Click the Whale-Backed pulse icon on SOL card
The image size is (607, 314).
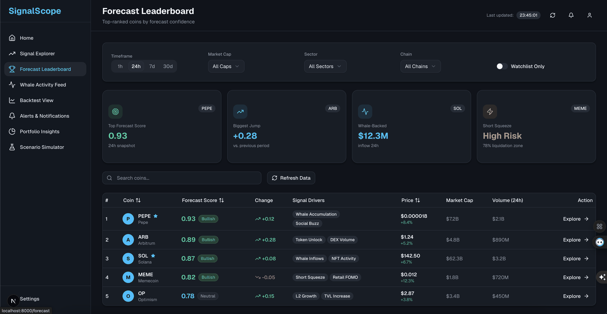click(x=365, y=112)
